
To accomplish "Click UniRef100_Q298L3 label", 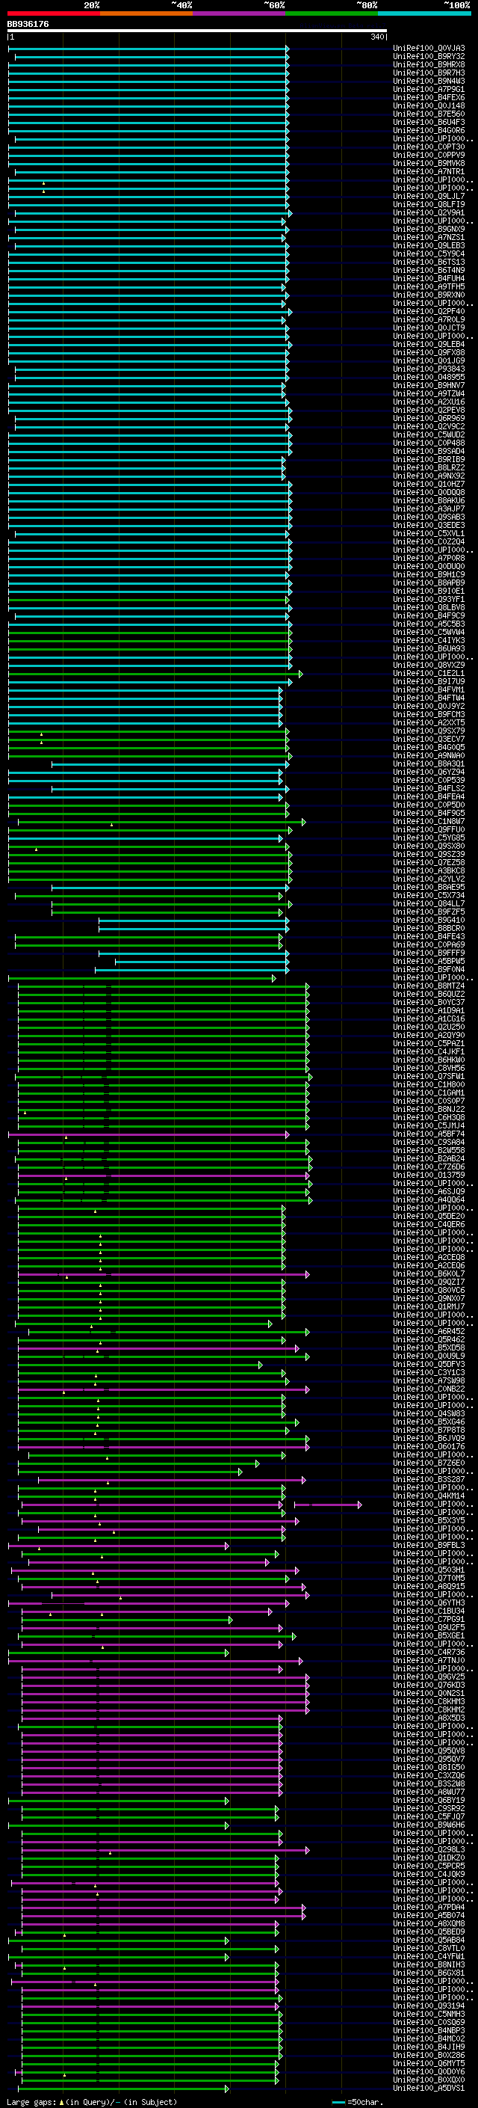I will click(429, 1849).
